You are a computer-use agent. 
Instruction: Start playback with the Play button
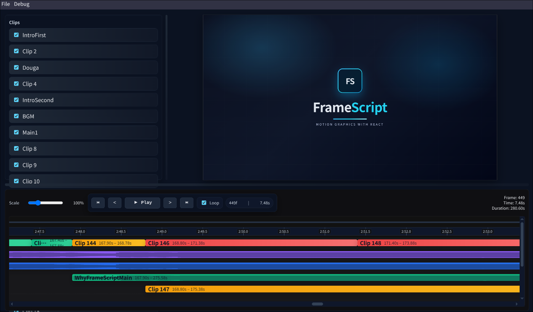[142, 203]
